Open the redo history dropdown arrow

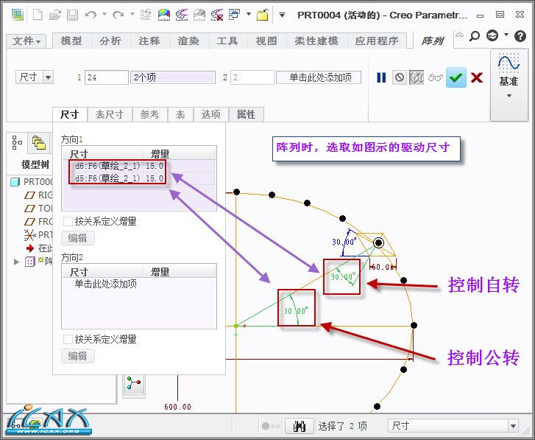click(132, 14)
